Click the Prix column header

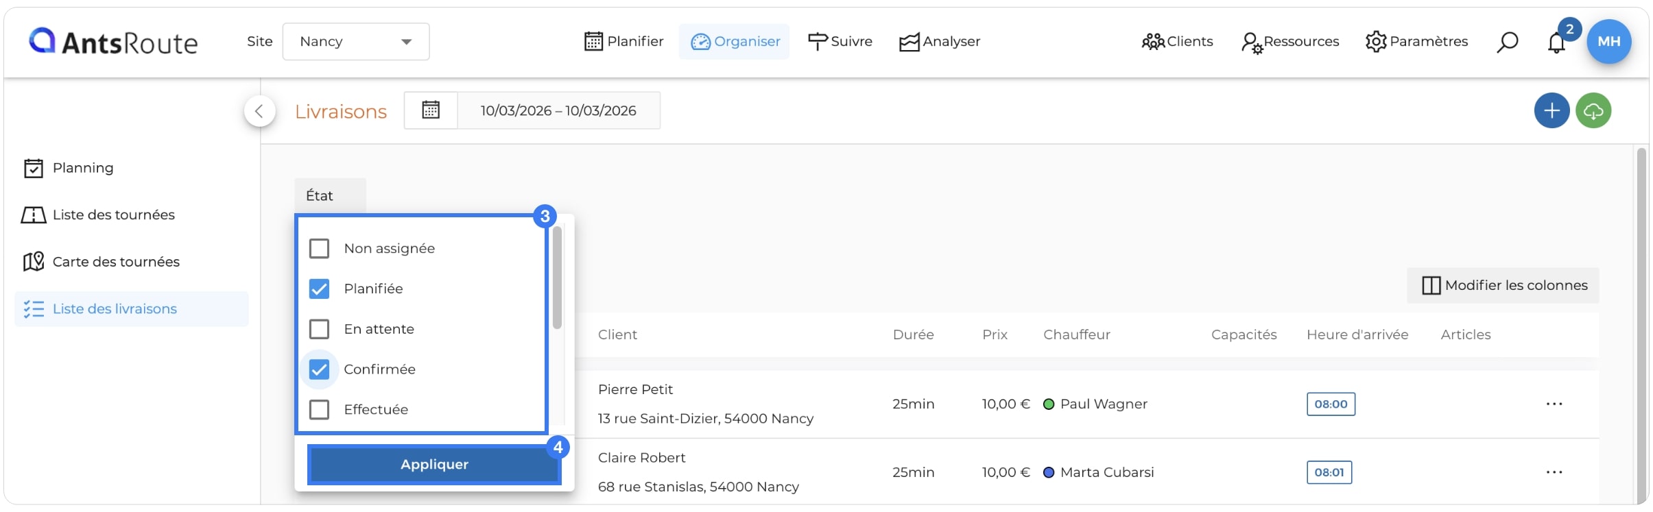(995, 334)
